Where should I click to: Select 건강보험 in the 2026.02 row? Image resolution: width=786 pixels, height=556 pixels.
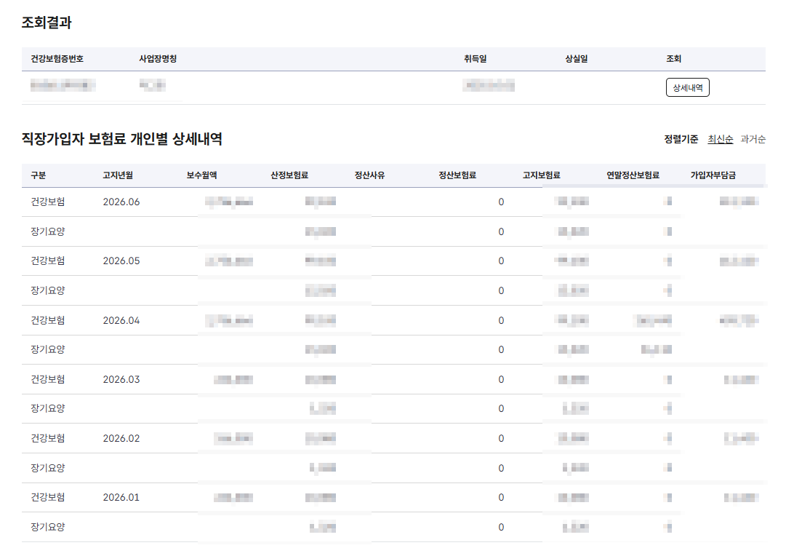pyautogui.click(x=47, y=438)
